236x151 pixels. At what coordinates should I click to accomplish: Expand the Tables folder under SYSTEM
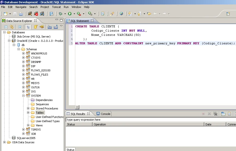pyautogui.click(x=28, y=113)
